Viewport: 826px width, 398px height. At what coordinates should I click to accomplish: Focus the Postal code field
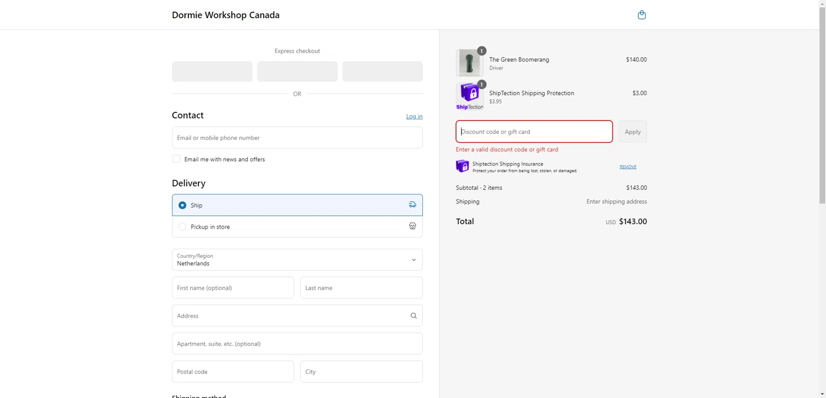pyautogui.click(x=233, y=372)
